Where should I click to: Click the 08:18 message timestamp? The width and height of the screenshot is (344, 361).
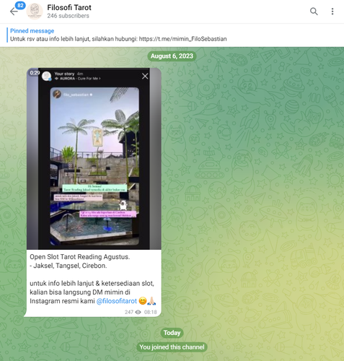click(151, 312)
